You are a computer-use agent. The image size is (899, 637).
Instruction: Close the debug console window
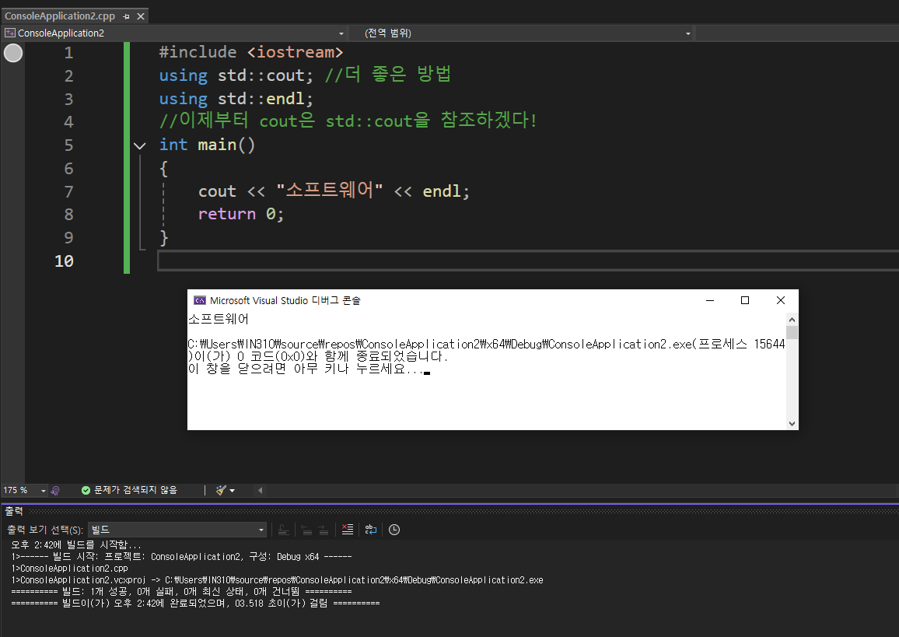click(780, 300)
